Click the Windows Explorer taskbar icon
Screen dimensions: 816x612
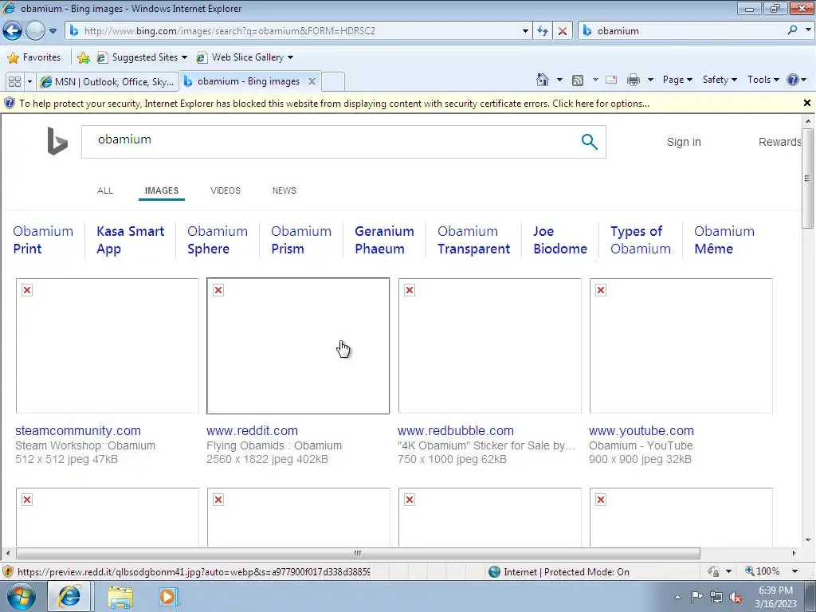click(120, 597)
